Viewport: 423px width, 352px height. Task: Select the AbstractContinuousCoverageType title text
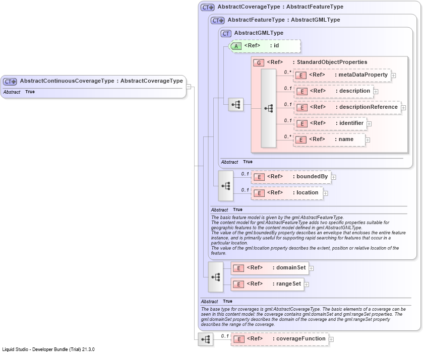click(x=101, y=81)
